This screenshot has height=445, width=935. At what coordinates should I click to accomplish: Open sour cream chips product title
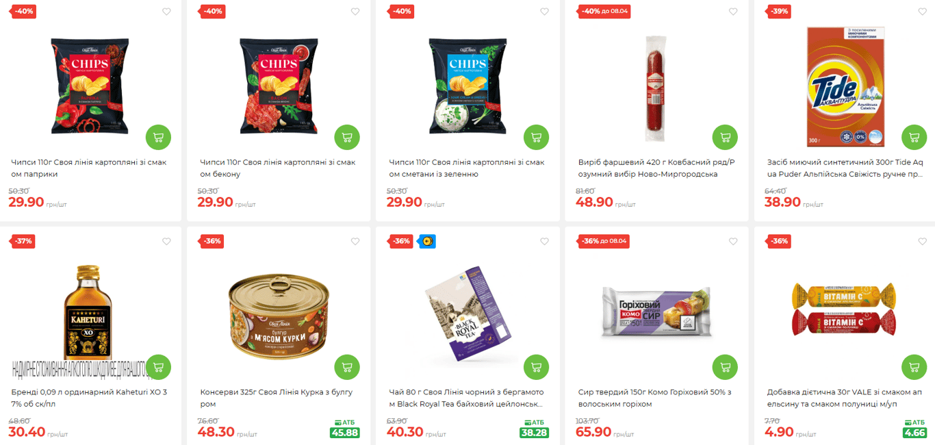[x=467, y=168]
